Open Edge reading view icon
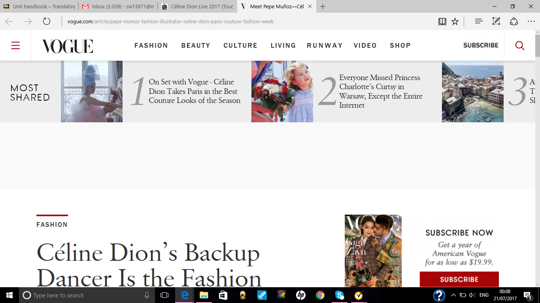The width and height of the screenshot is (540, 303). pos(442,22)
